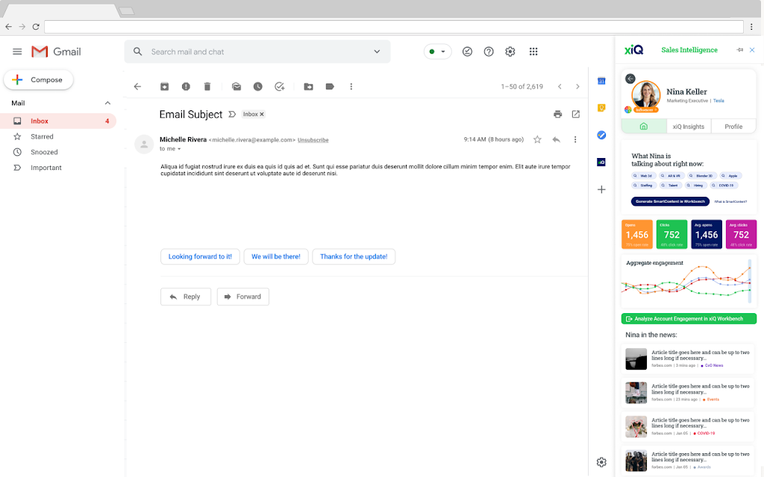The width and height of the screenshot is (764, 477).
Task: Click the Forward button
Action: point(243,297)
